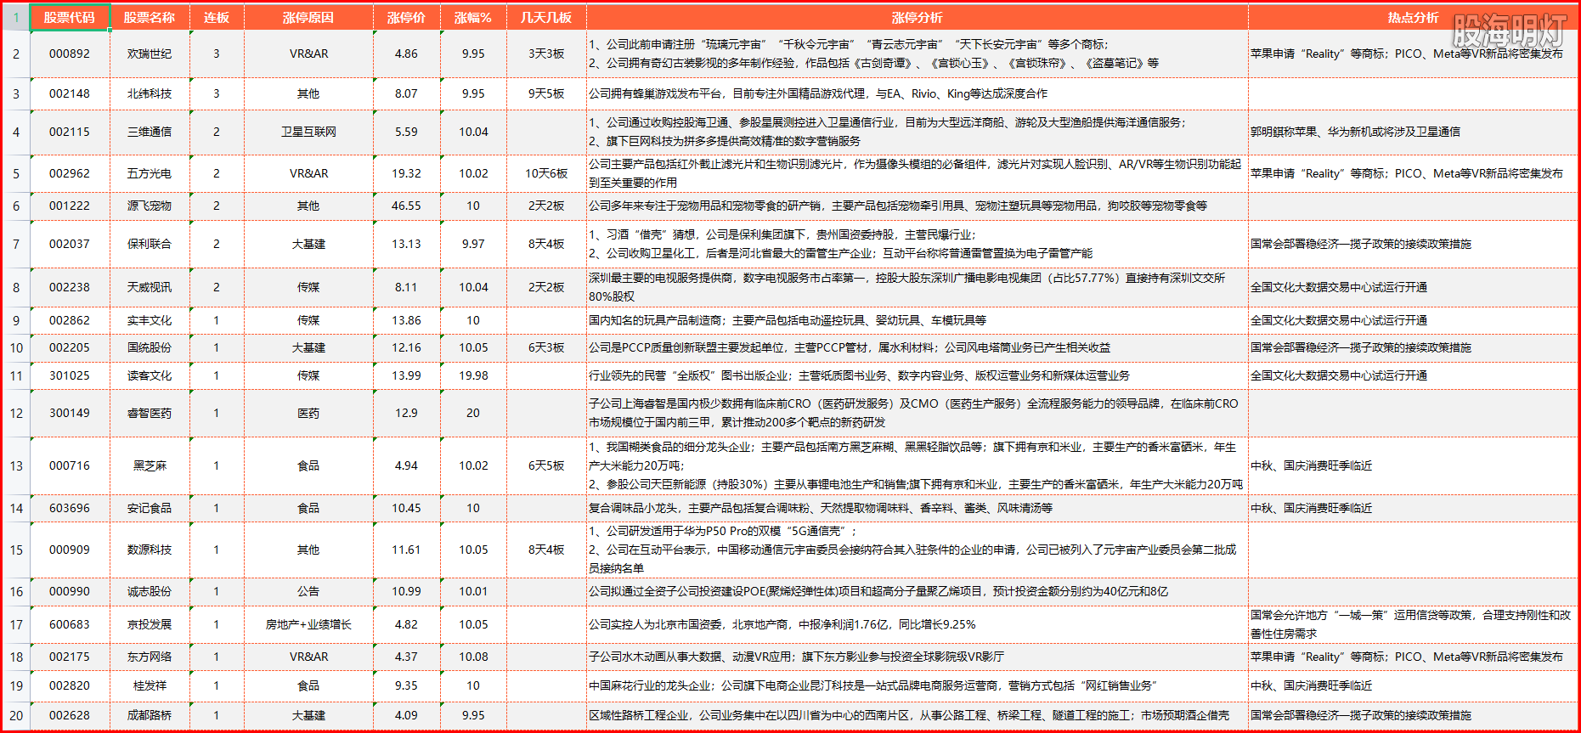The image size is (1581, 733).
Task: Click the 3天3板 cell
Action: 546,54
